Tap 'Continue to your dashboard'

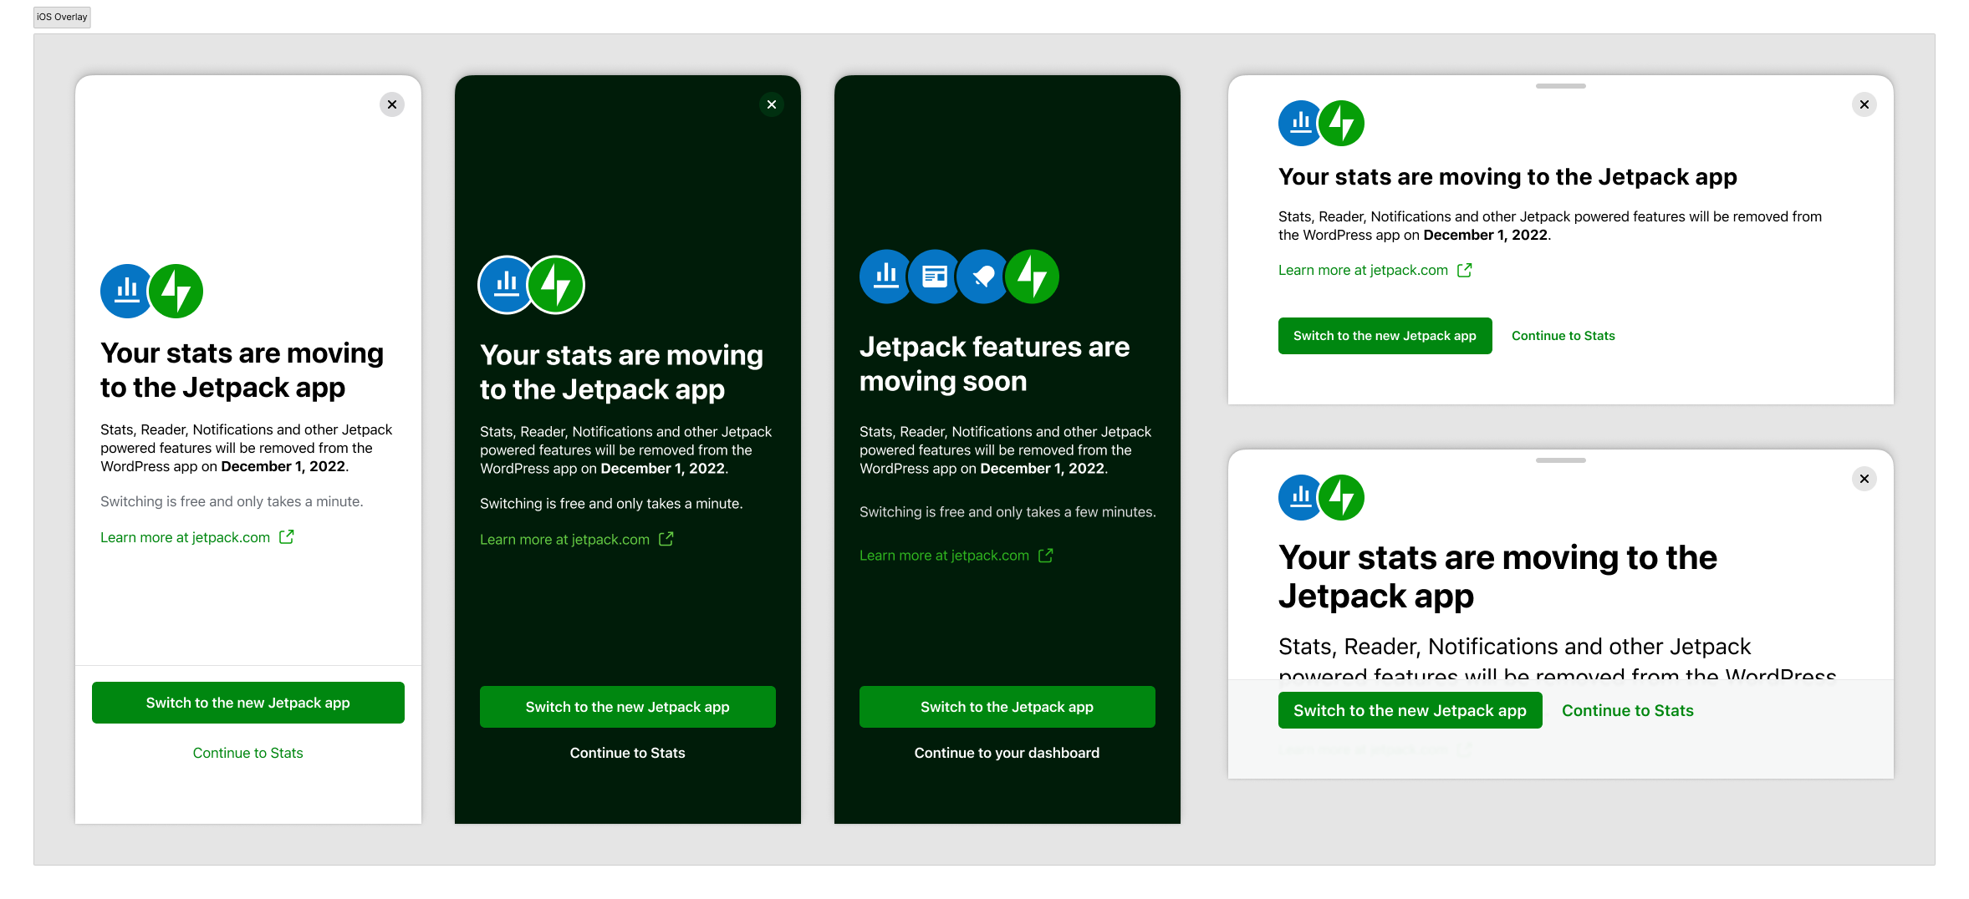click(1007, 753)
